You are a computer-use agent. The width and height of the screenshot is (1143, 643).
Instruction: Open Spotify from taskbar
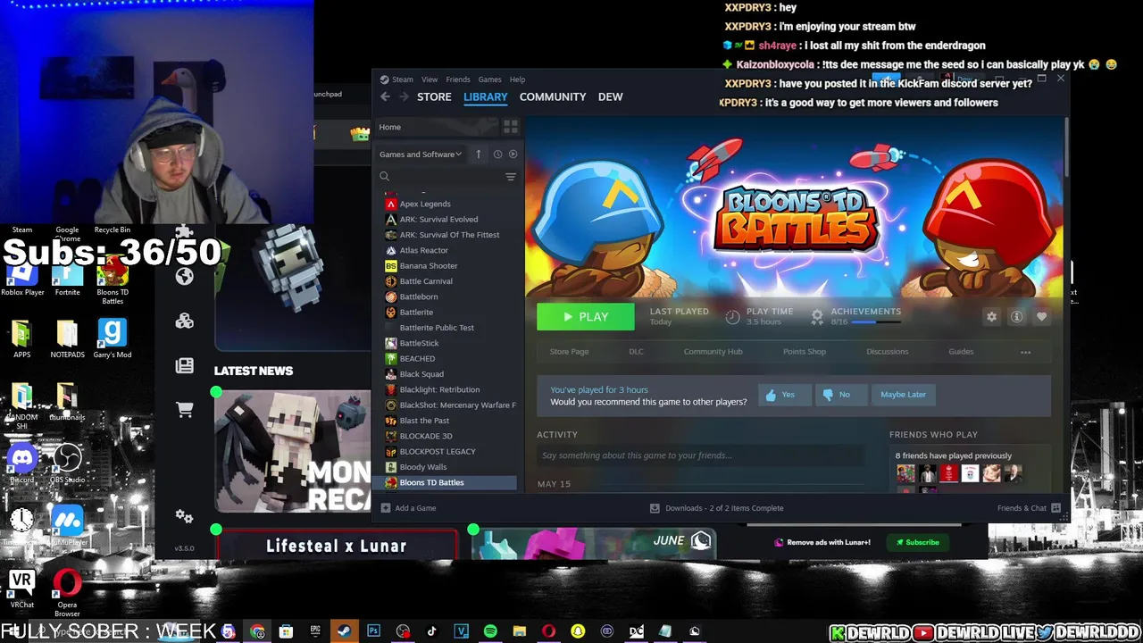click(x=490, y=631)
